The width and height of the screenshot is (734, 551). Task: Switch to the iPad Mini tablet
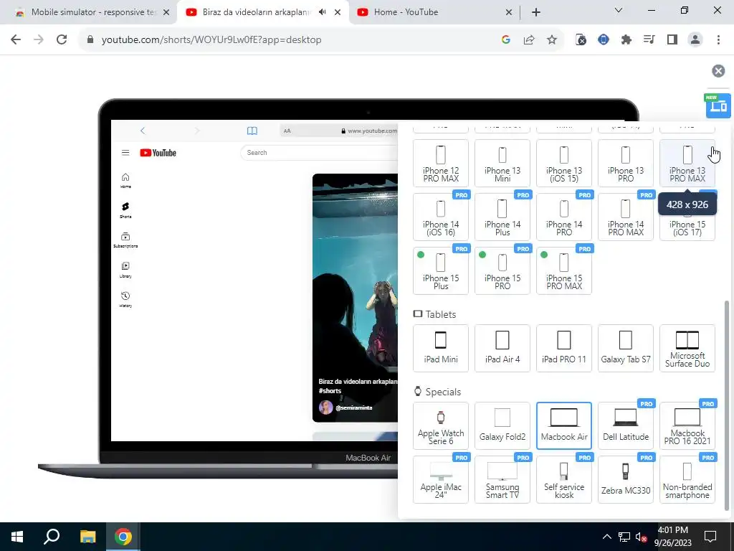[441, 348]
